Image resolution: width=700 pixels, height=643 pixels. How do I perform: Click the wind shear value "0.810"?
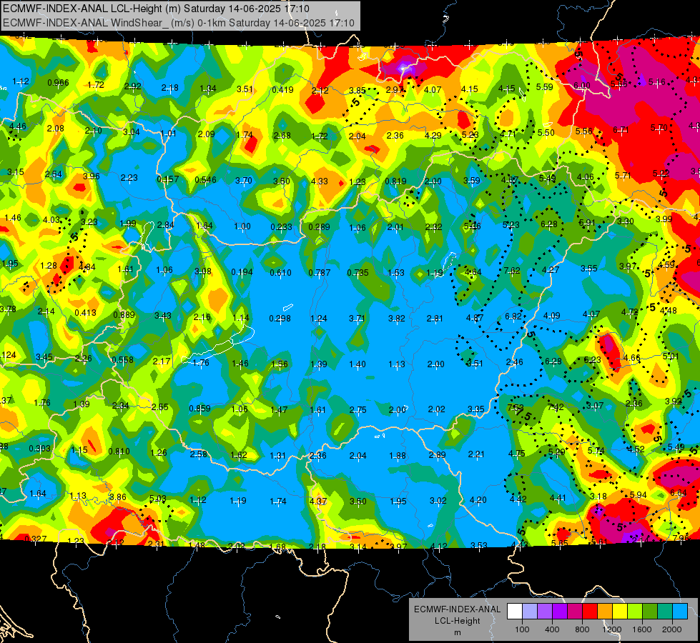tap(119, 452)
